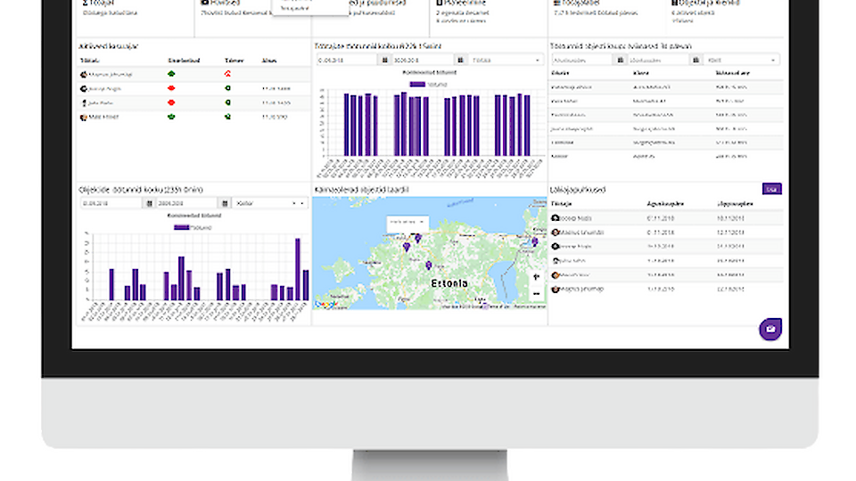Click the map zoom in plus button
The height and width of the screenshot is (481, 856).
pyautogui.click(x=535, y=276)
